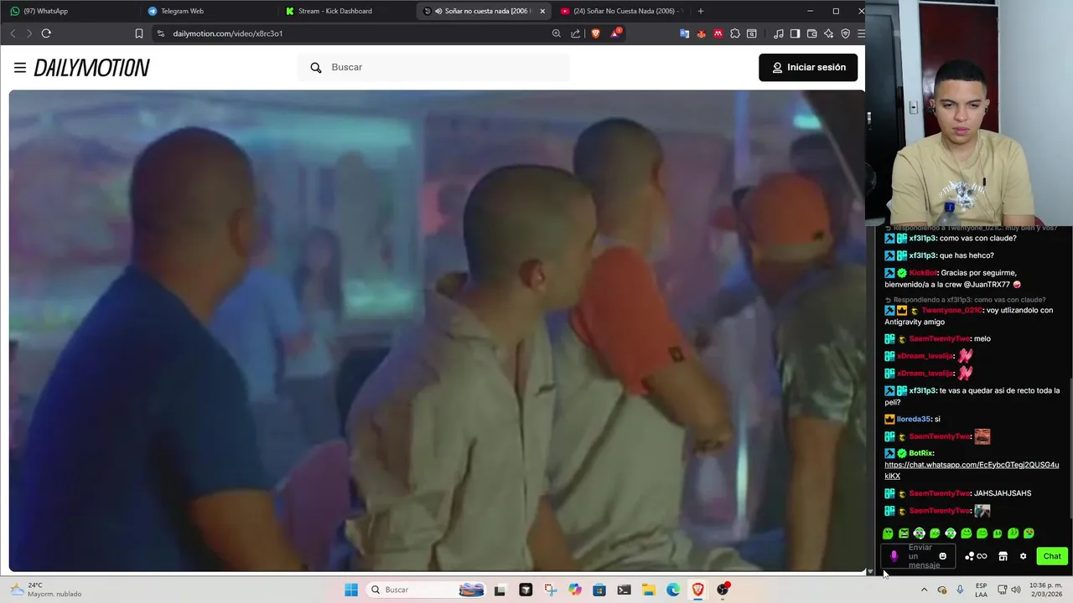Image resolution: width=1073 pixels, height=603 pixels.
Task: Open the chat points dots icon
Action: click(x=969, y=556)
